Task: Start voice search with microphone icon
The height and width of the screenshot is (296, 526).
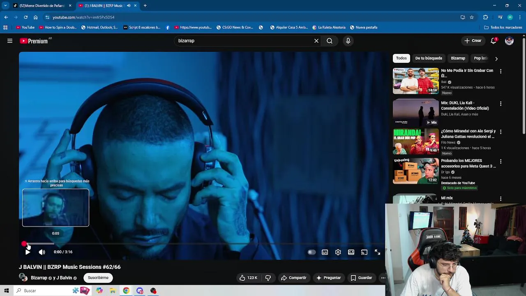Action: coord(348,41)
